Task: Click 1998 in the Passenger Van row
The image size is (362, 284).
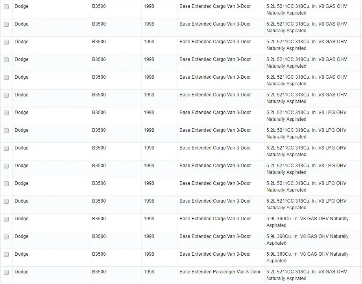Action: pos(149,272)
